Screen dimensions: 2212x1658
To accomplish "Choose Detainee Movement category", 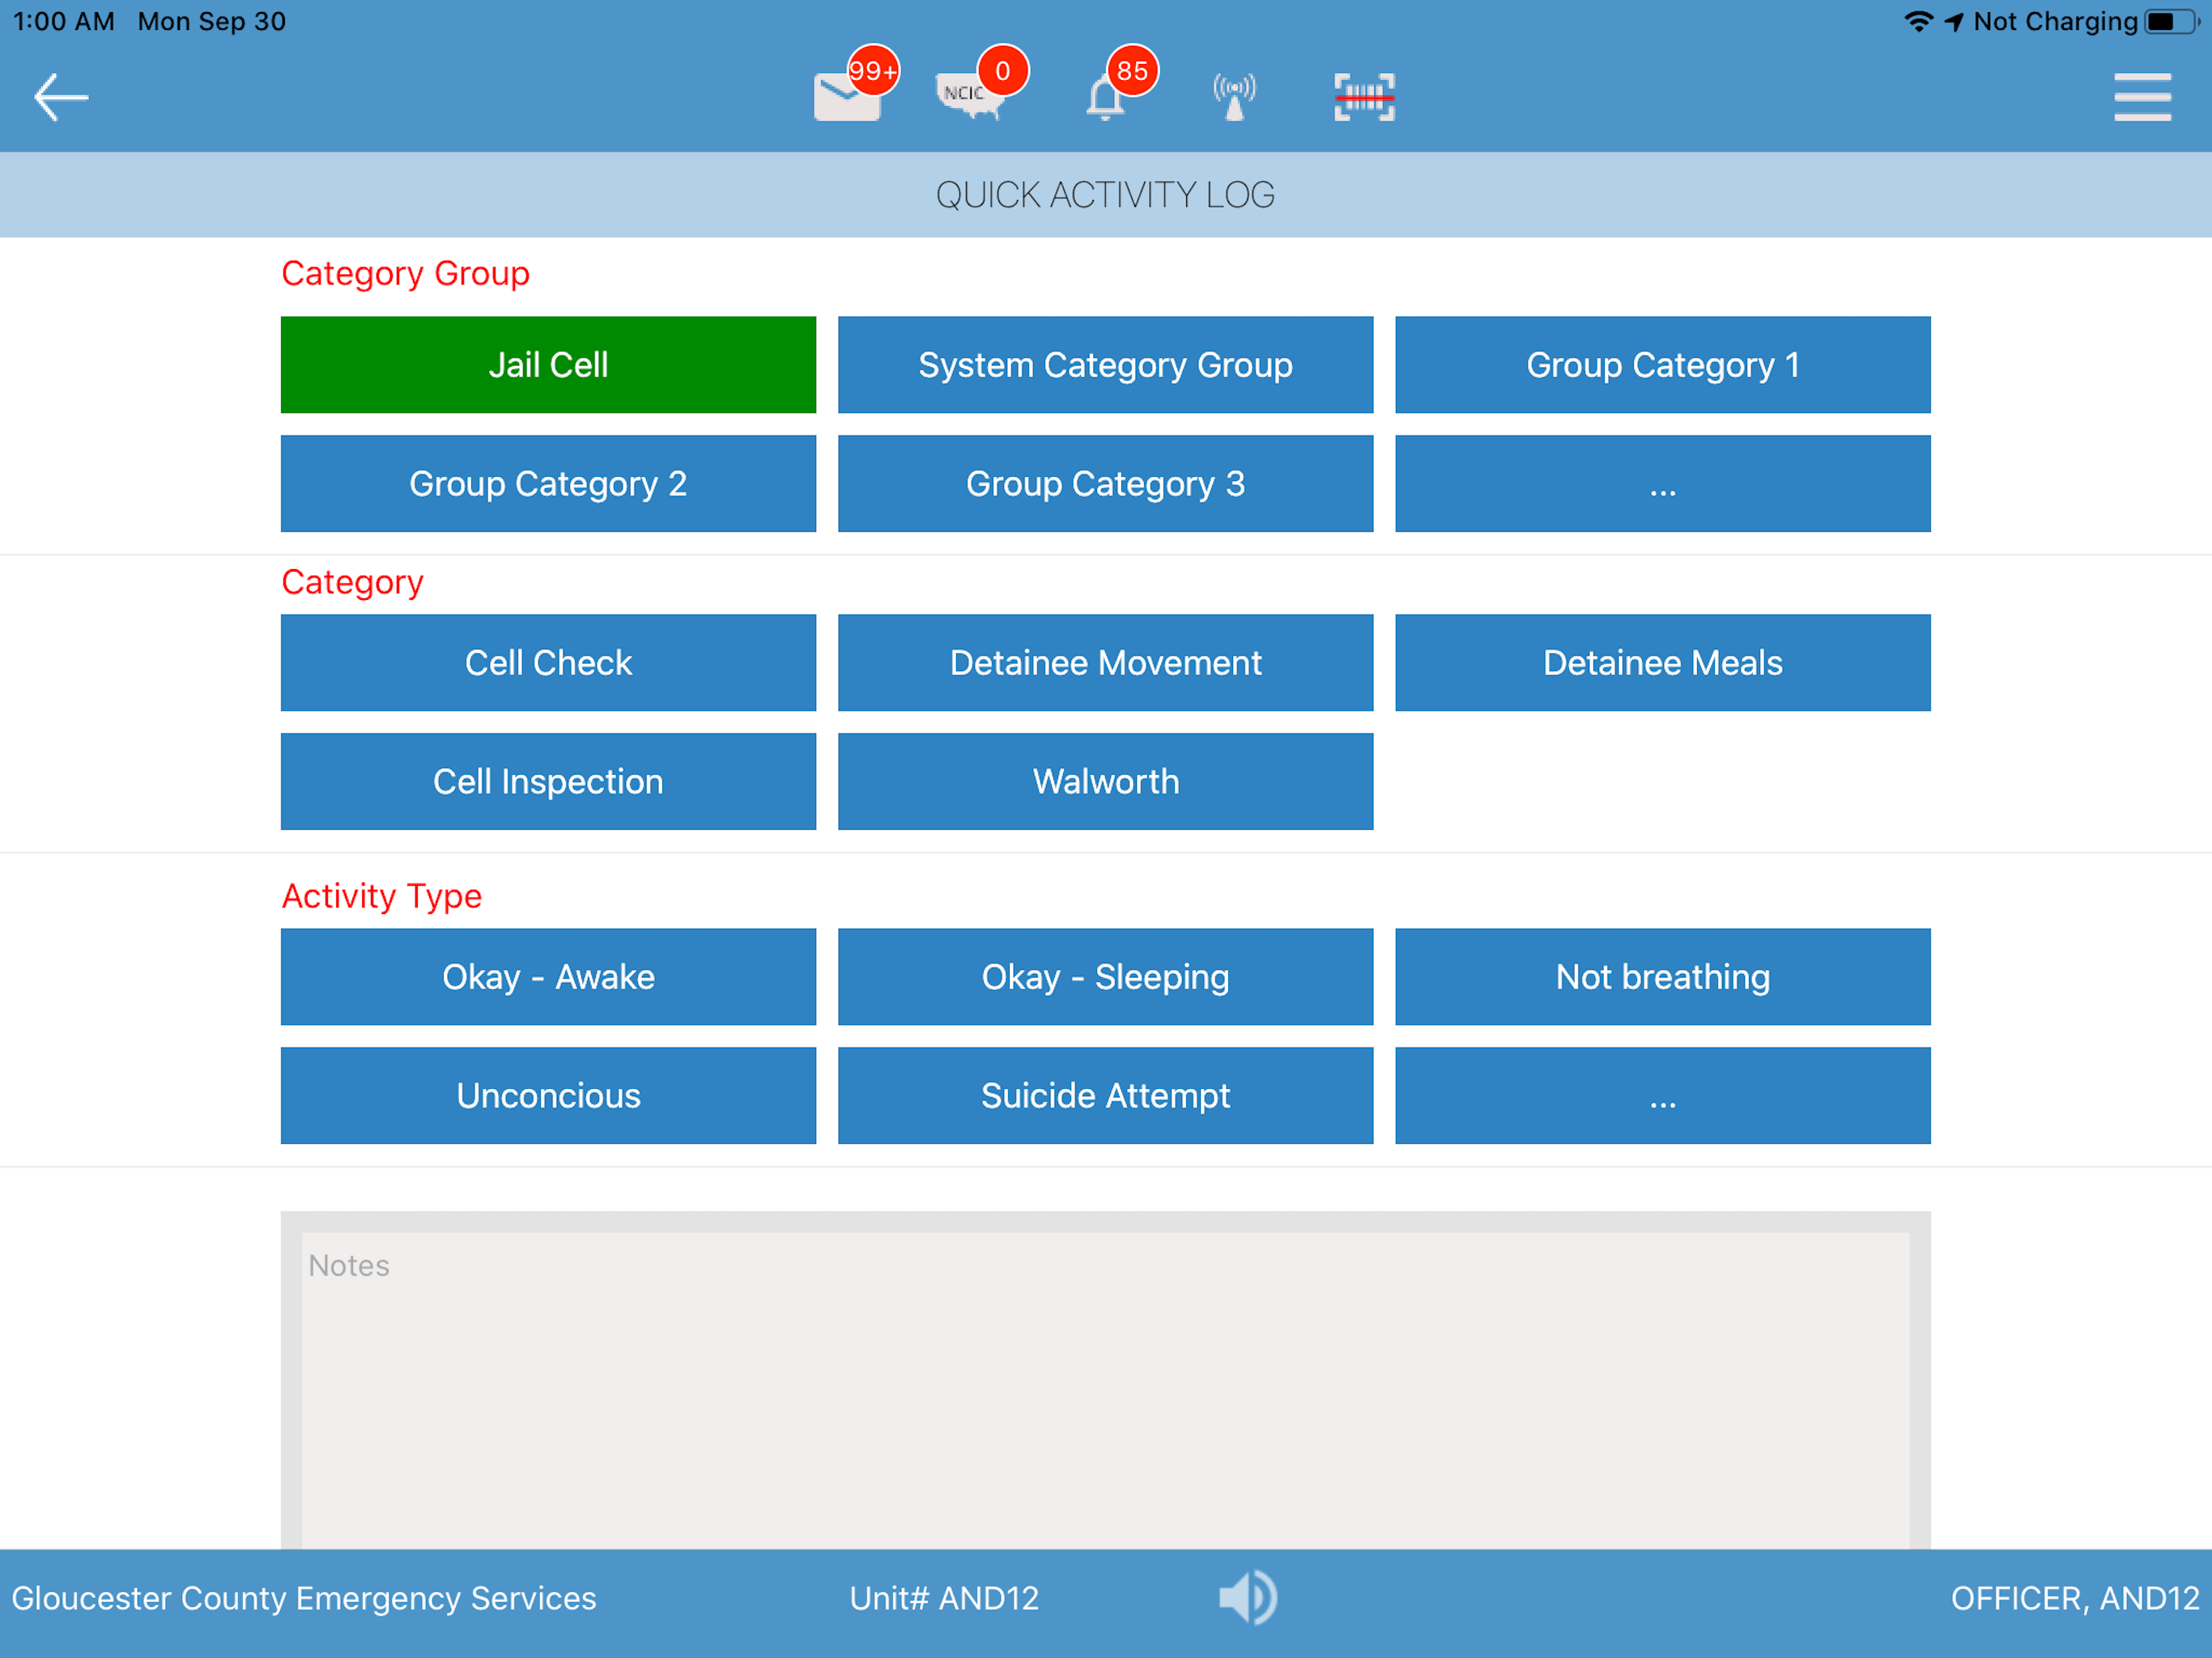I will 1105,663.
